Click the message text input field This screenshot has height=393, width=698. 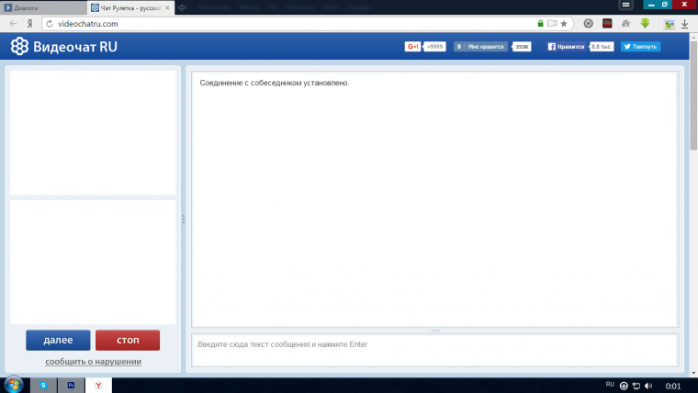click(x=434, y=345)
